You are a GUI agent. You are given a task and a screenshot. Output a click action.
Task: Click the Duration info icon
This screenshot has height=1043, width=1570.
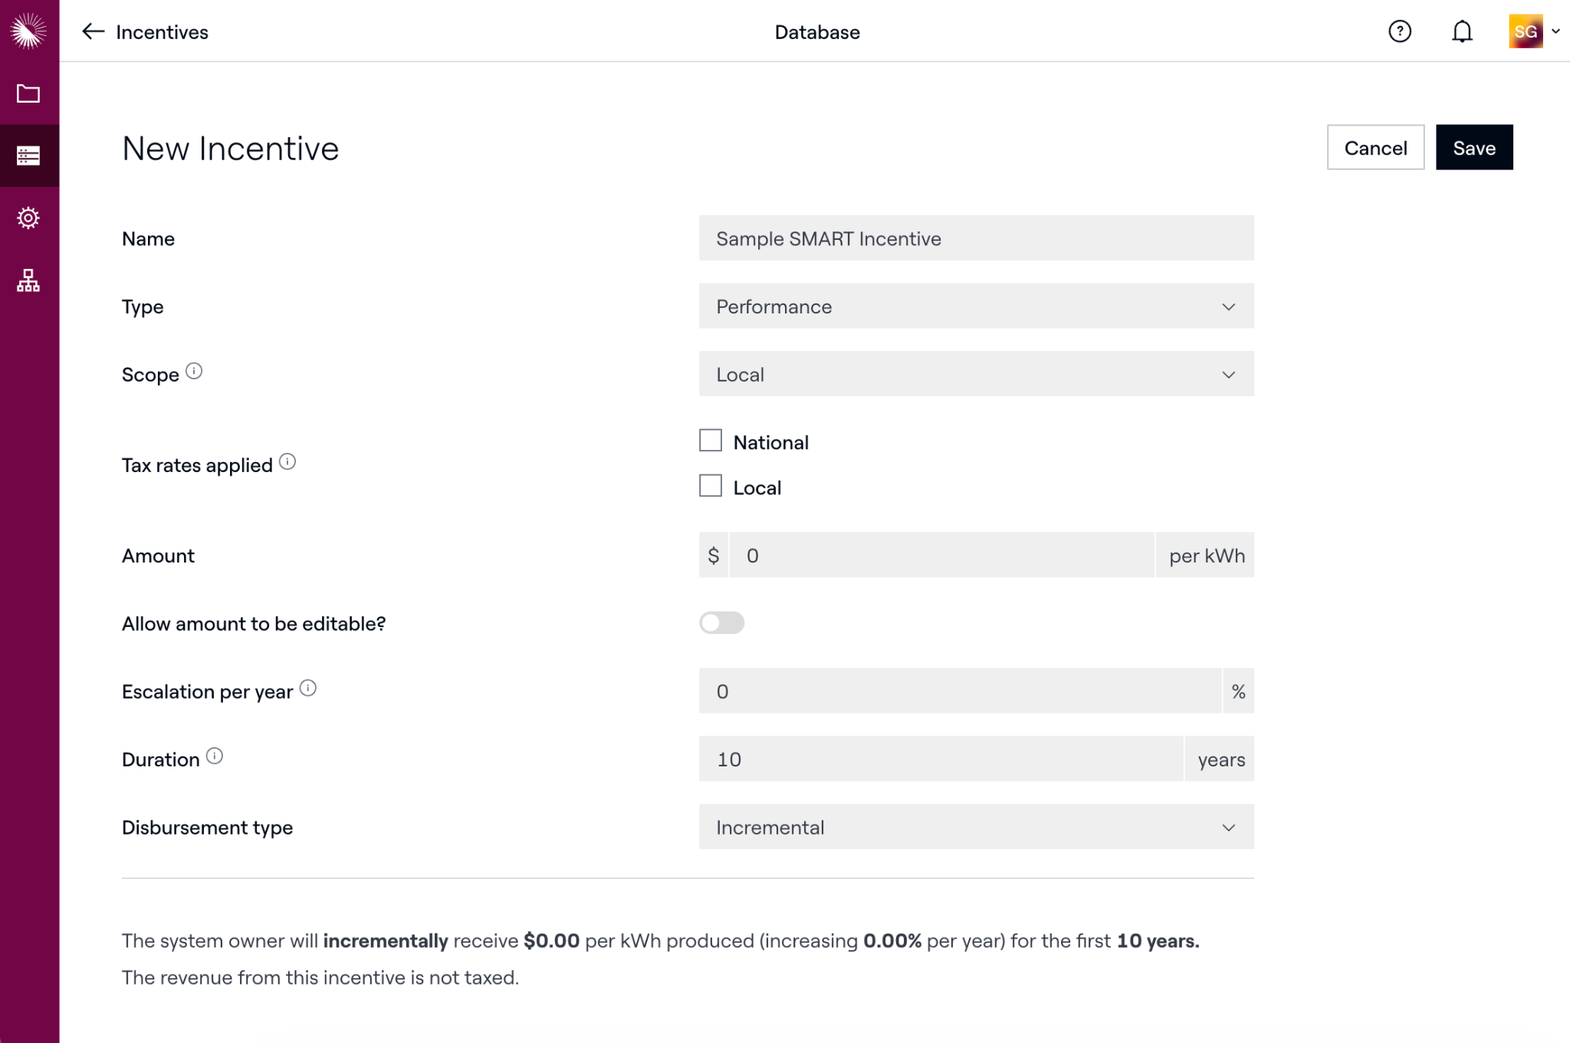pyautogui.click(x=215, y=756)
